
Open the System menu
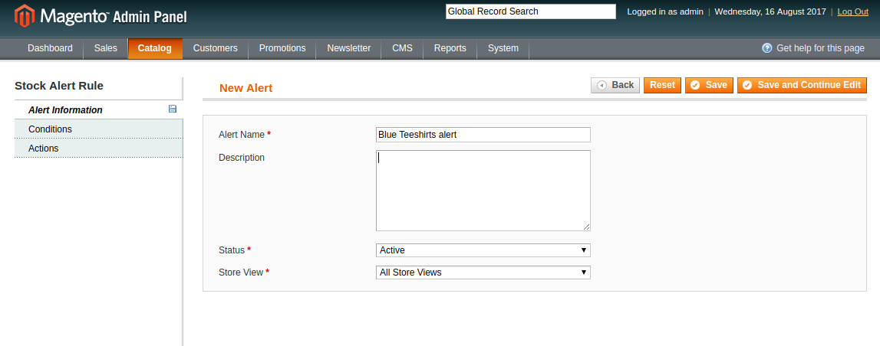[503, 48]
